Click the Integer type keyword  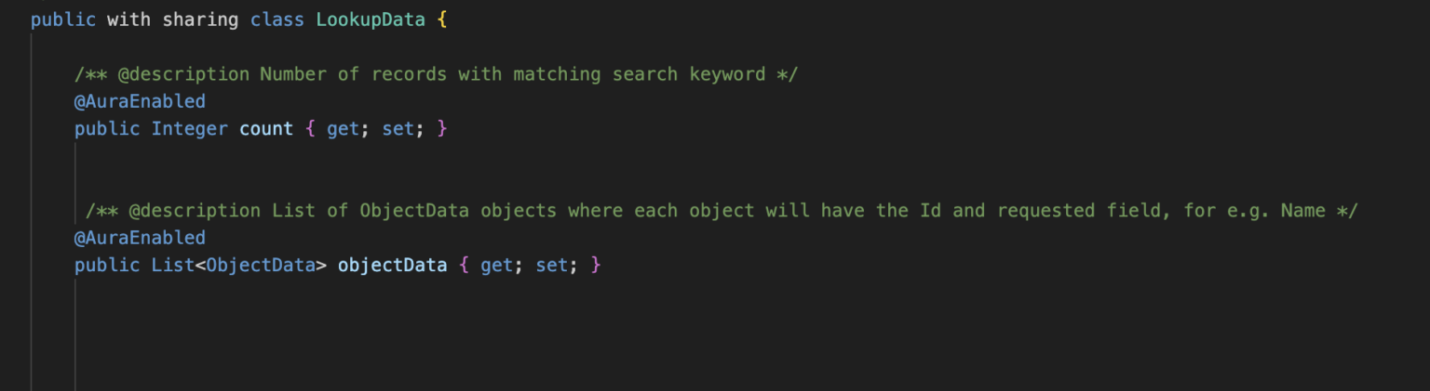(190, 128)
